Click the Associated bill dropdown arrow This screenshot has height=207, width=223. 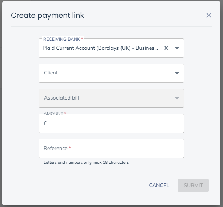click(x=177, y=98)
